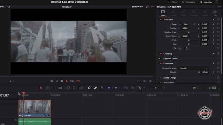Expand the Cropping section header
The width and height of the screenshot is (223, 125).
tap(168, 53)
